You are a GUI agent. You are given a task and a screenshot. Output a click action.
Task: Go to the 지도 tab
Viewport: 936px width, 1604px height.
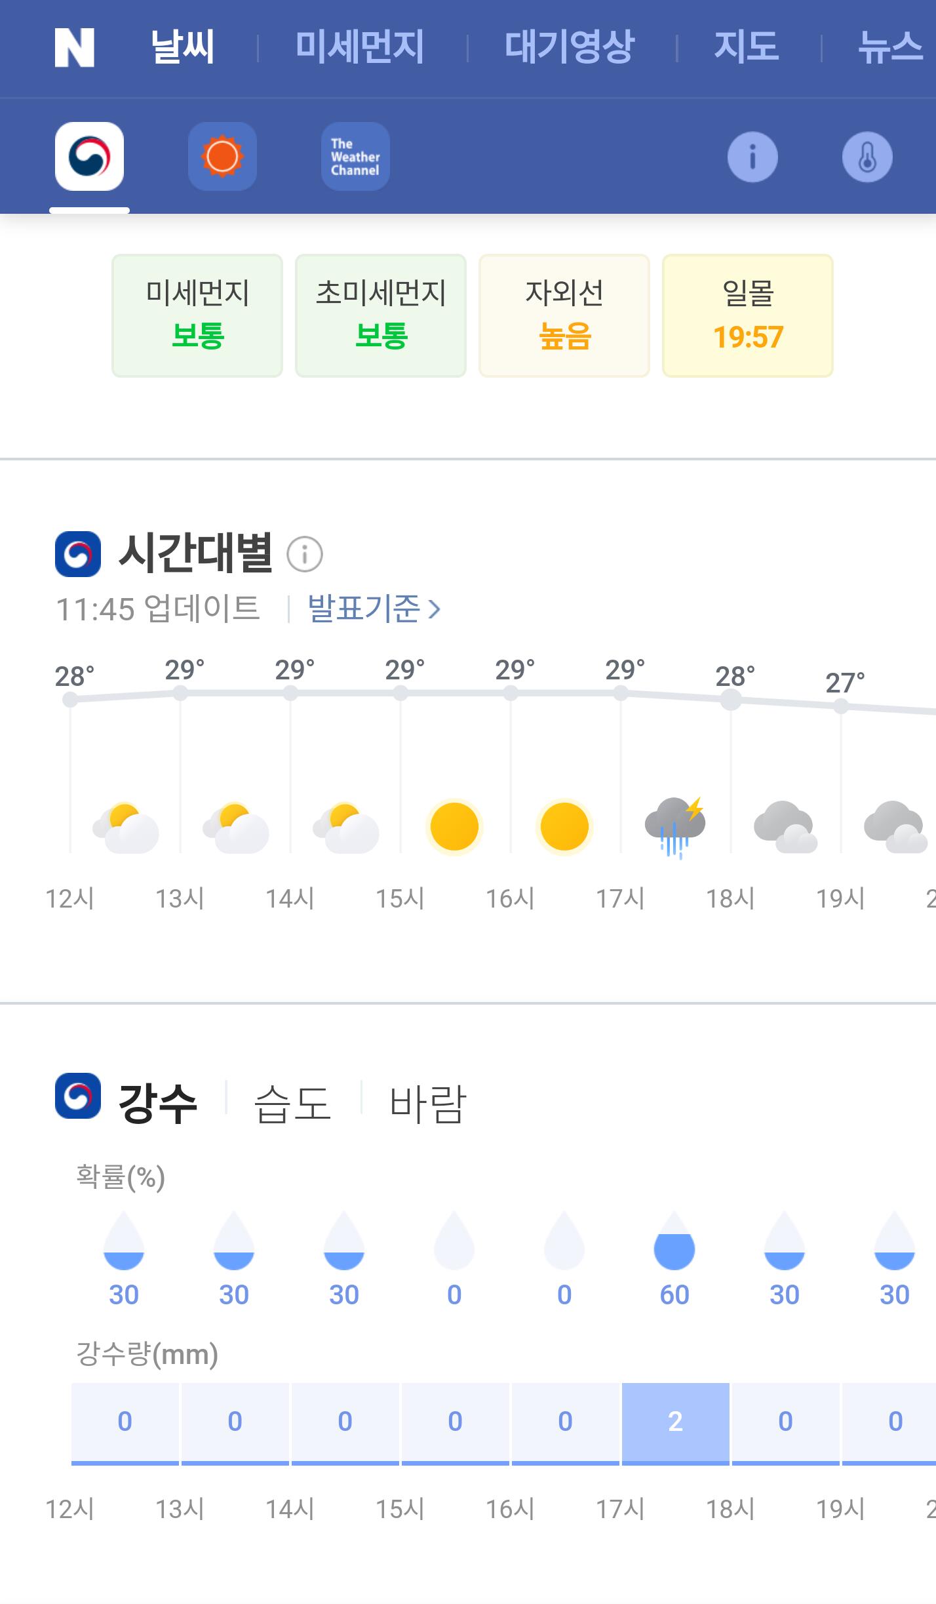point(747,47)
